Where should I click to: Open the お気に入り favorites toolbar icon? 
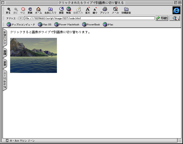pyautogui.click(x=50, y=10)
